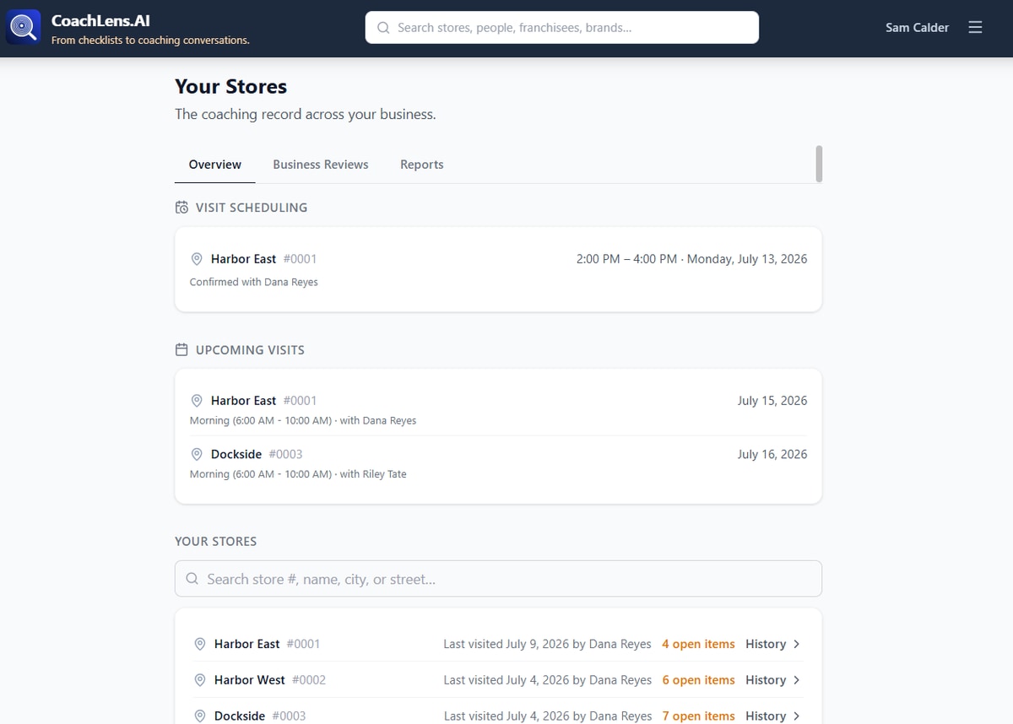Click the Confirmed with Dana Reyes text

pos(254,282)
